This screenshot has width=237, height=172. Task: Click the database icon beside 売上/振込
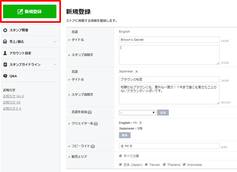click(x=5, y=42)
